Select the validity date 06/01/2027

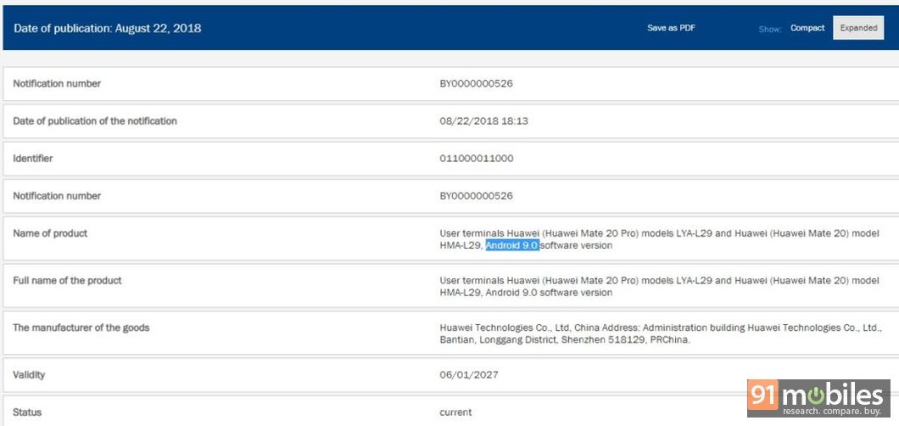click(x=468, y=375)
